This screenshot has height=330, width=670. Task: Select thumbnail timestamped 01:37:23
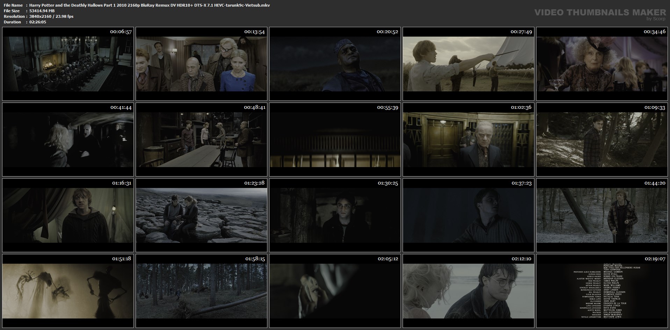pos(468,215)
